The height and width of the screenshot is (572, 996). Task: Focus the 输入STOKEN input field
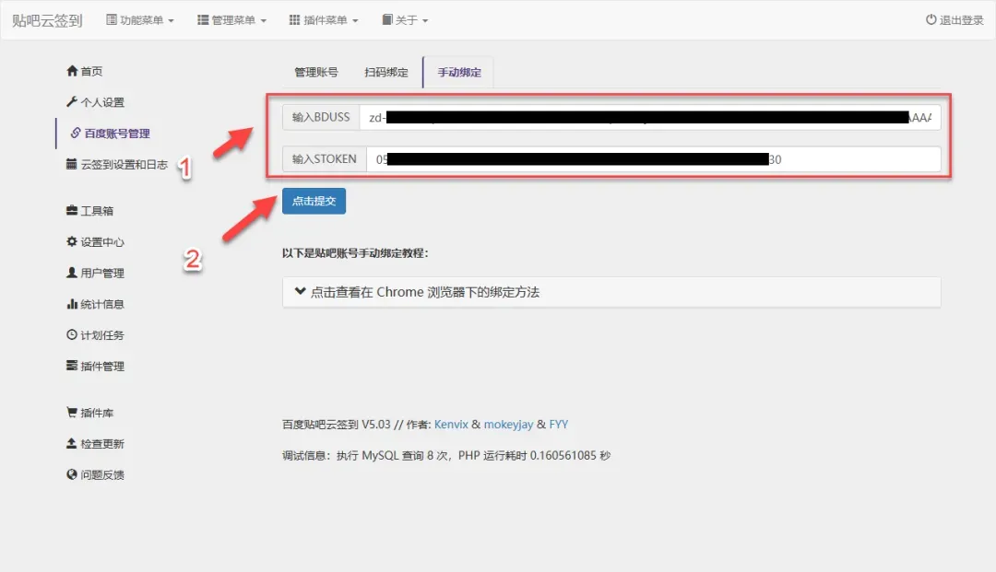652,159
